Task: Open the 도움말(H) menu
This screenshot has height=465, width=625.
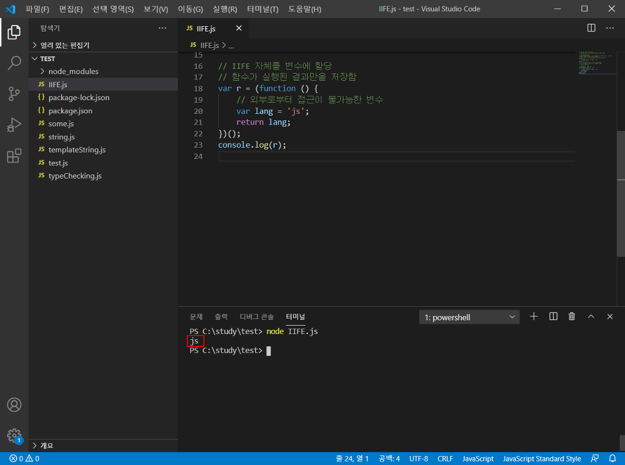Action: 305,9
